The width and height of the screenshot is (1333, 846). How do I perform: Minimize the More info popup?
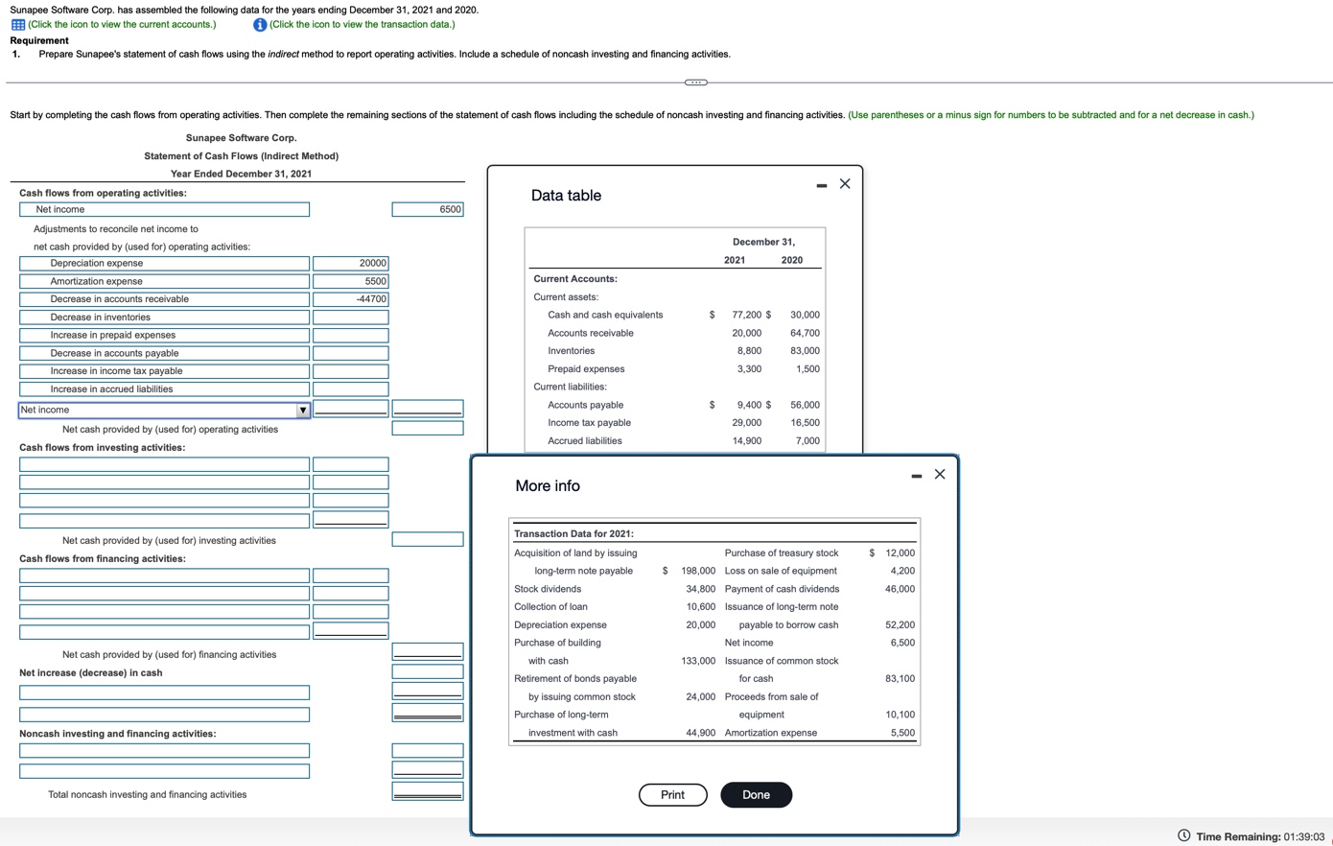917,476
